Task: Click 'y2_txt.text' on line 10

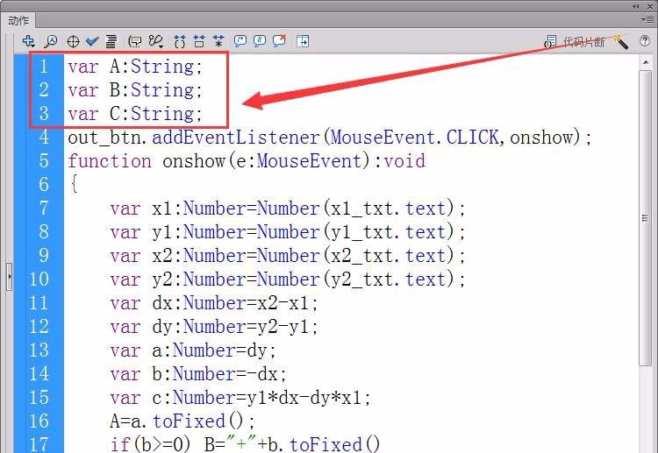Action: [x=388, y=280]
